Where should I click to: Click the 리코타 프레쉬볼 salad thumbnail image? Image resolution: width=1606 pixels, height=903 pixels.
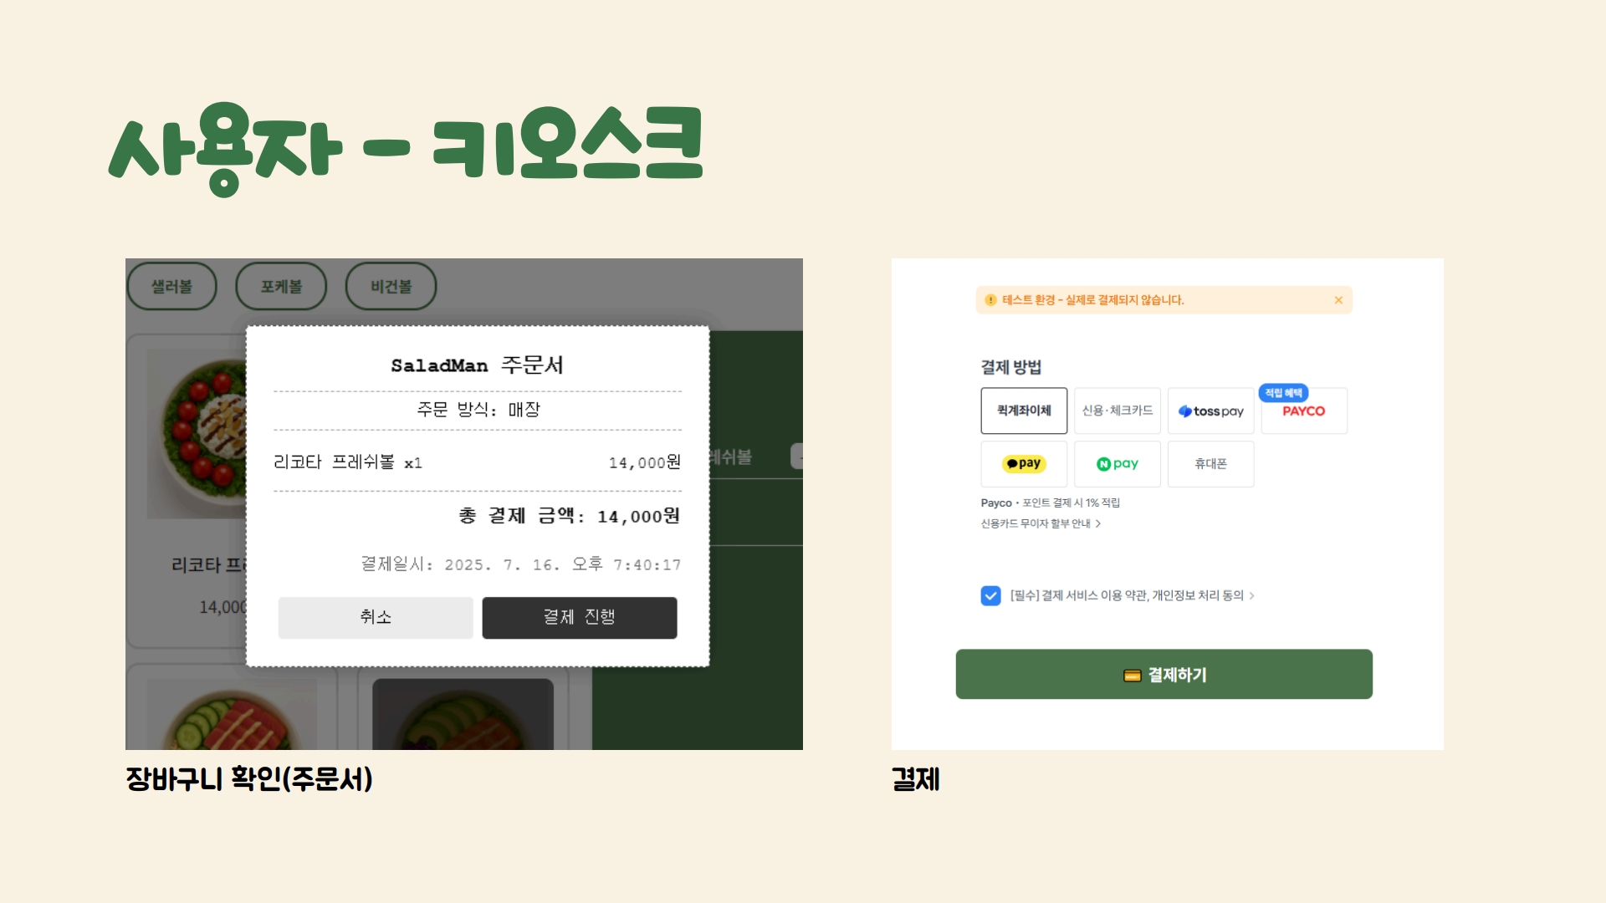197,433
